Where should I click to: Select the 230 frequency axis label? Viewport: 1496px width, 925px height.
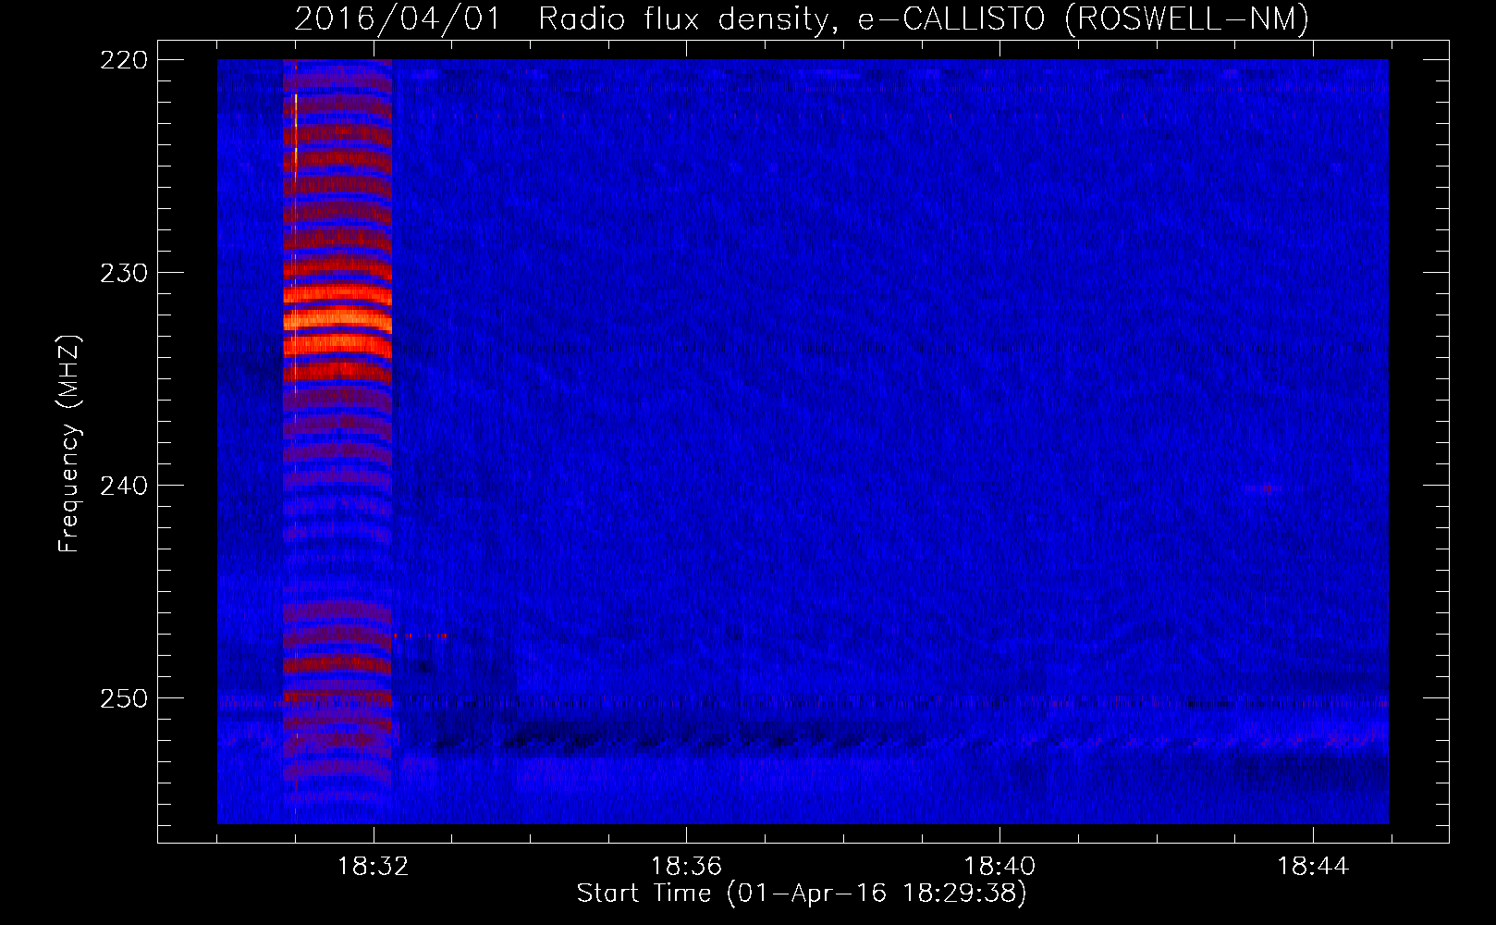(124, 273)
